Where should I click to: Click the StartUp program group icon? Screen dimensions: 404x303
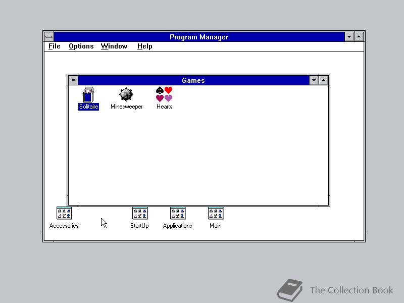[x=140, y=213]
